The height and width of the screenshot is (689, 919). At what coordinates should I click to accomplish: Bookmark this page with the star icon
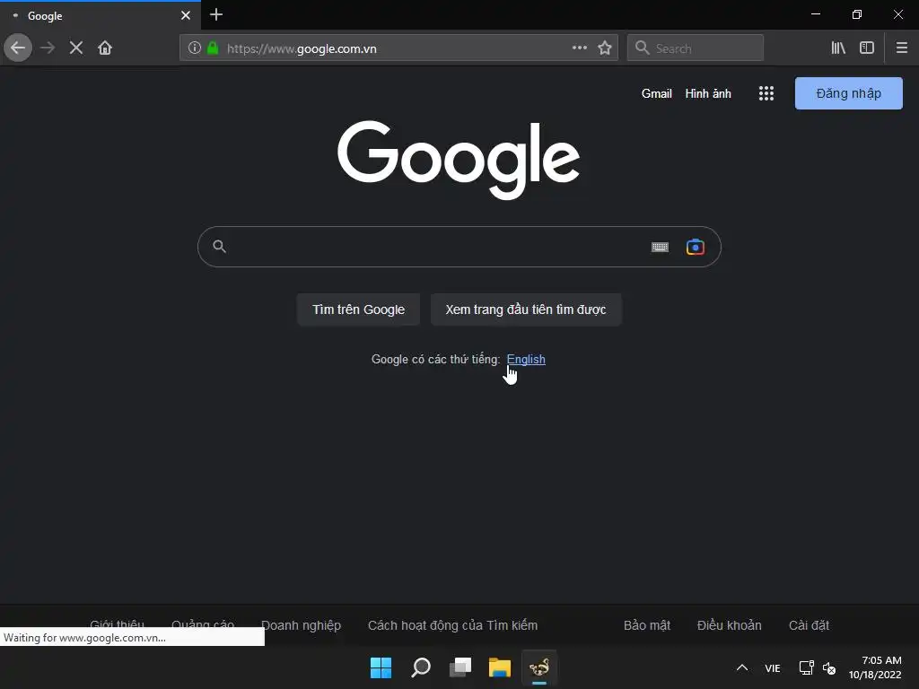click(x=605, y=48)
